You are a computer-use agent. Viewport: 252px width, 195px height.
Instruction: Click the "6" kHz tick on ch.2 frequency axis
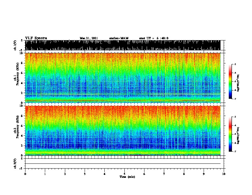click(22, 126)
